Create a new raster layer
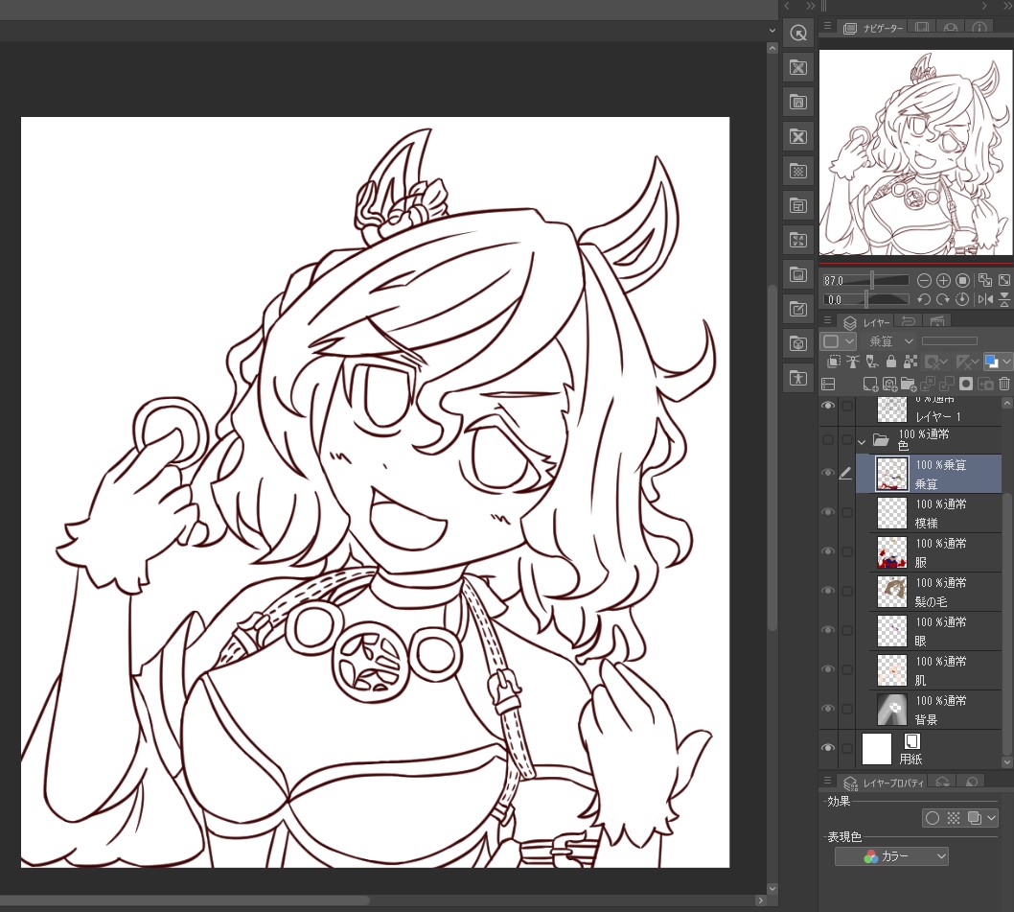Image resolution: width=1014 pixels, height=912 pixels. pyautogui.click(x=870, y=385)
